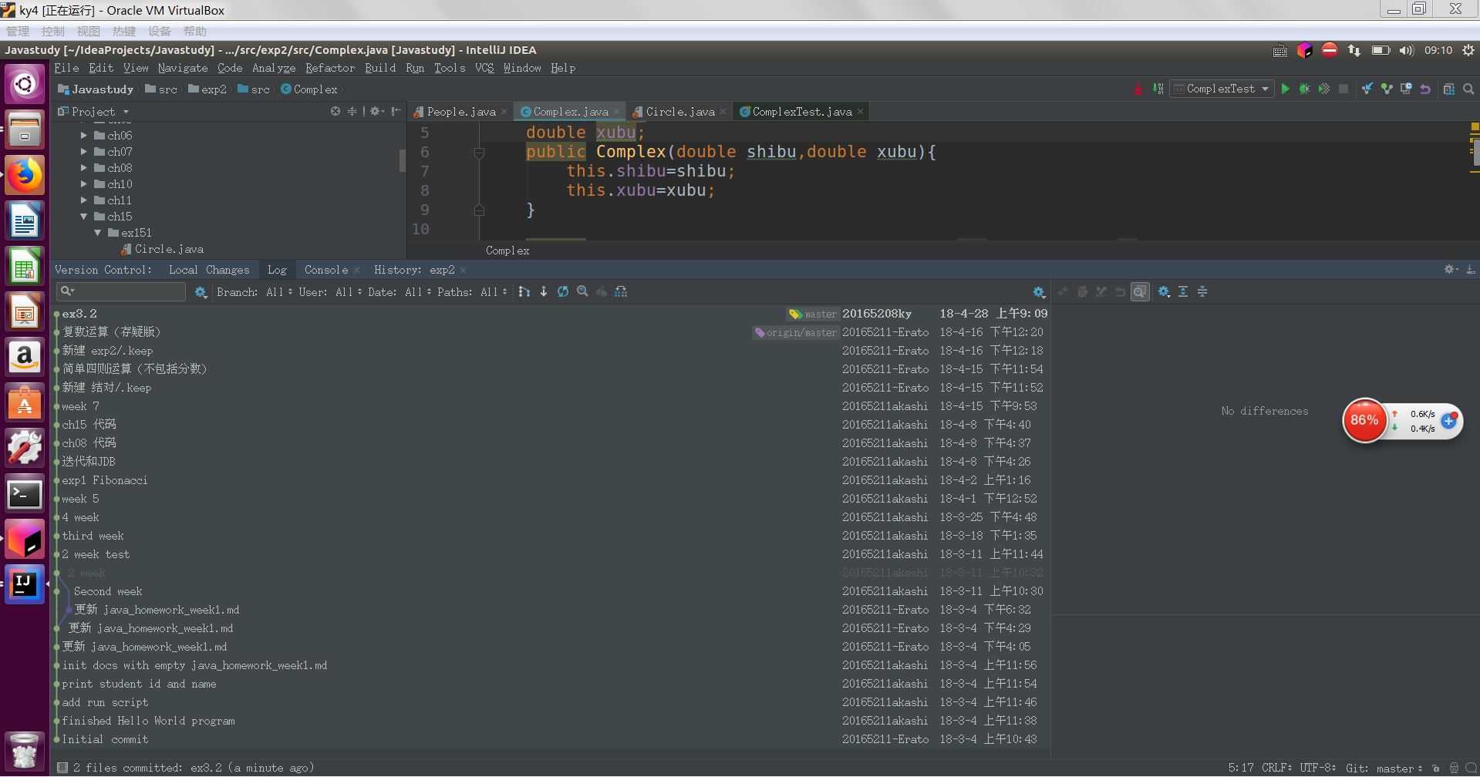Launch Firefox from the Ubuntu dock
The height and width of the screenshot is (777, 1480).
tap(25, 176)
